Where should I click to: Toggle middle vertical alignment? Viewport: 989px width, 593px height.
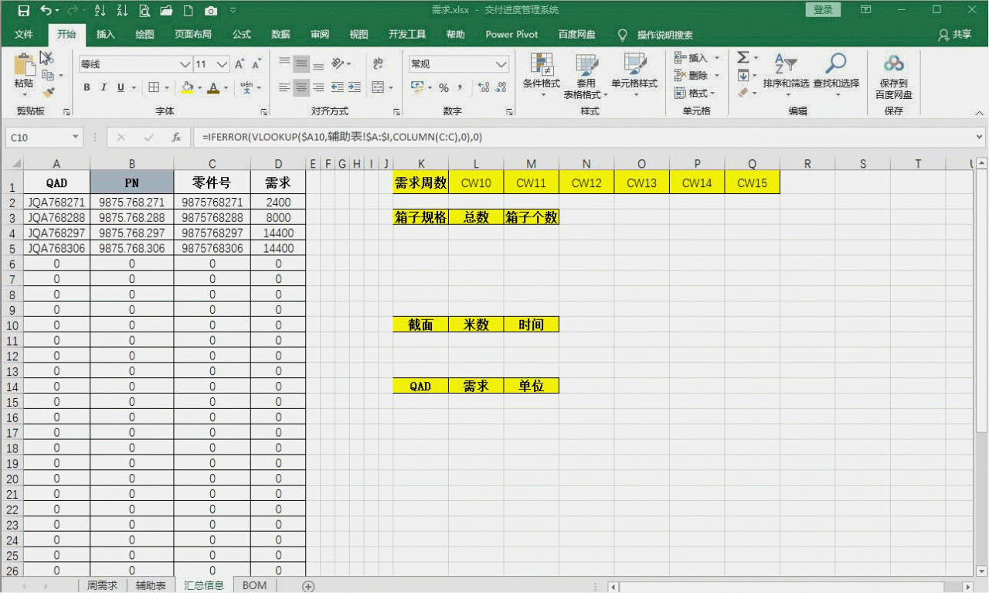301,64
